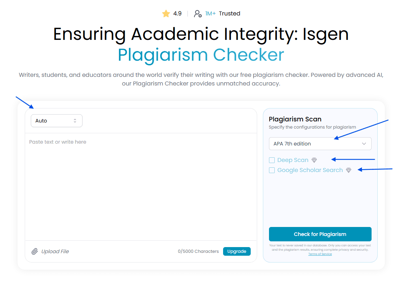Click the 0/5000 Characters counter
This screenshot has height=283, width=406.
coord(198,251)
